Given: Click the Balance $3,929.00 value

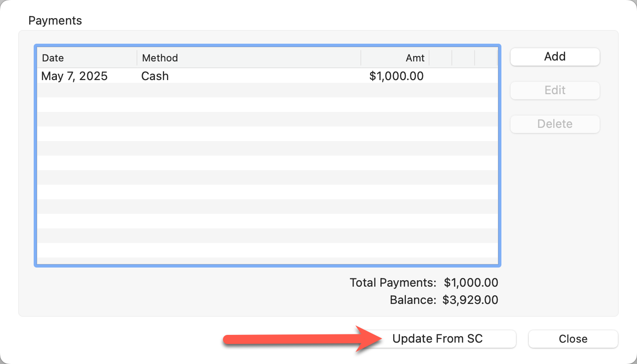Looking at the screenshot, I should coord(470,300).
